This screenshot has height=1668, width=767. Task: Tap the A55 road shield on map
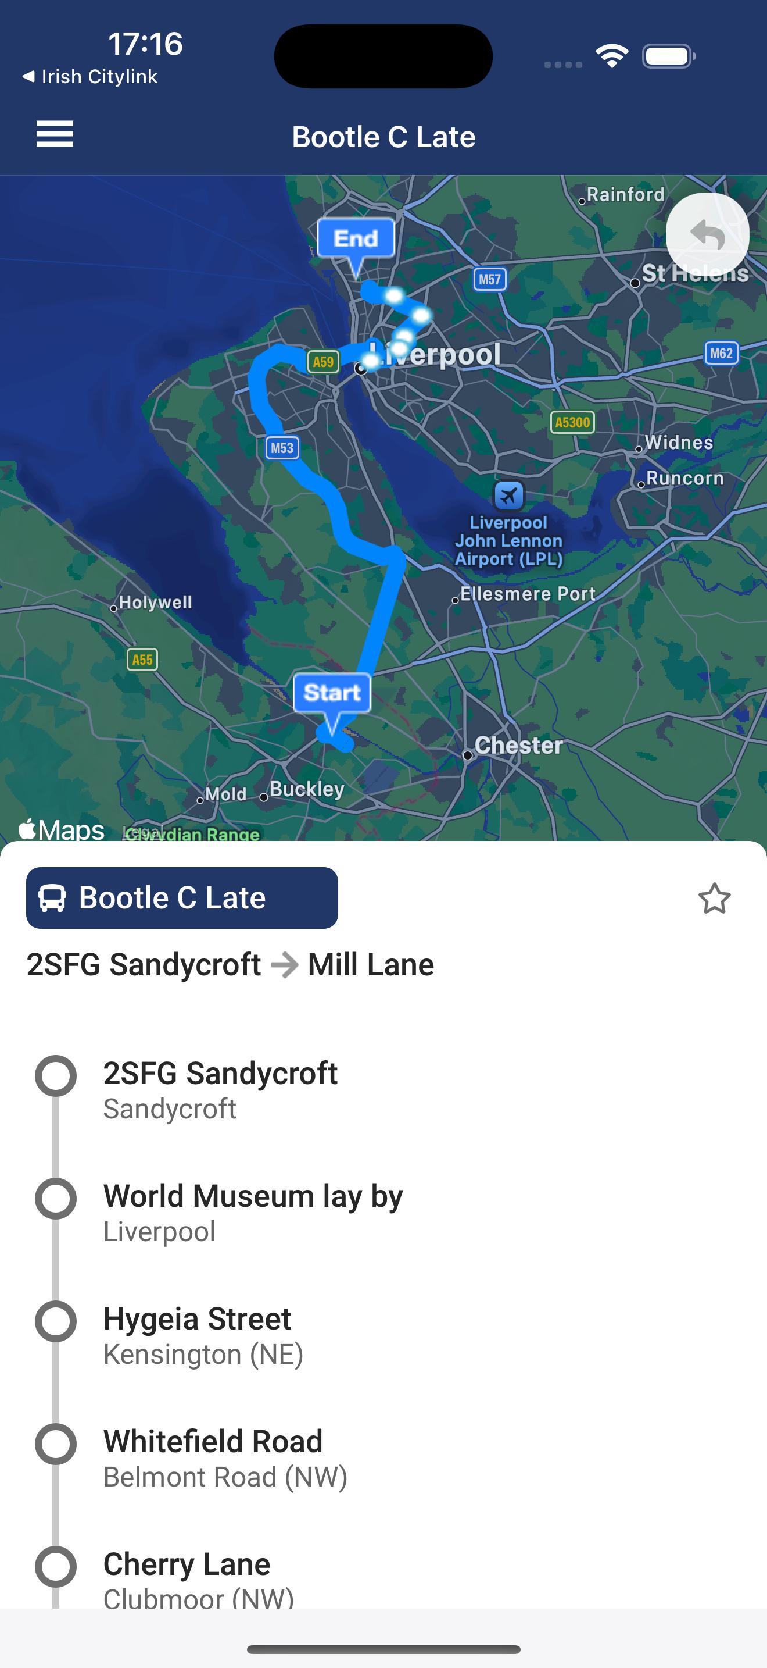[142, 660]
